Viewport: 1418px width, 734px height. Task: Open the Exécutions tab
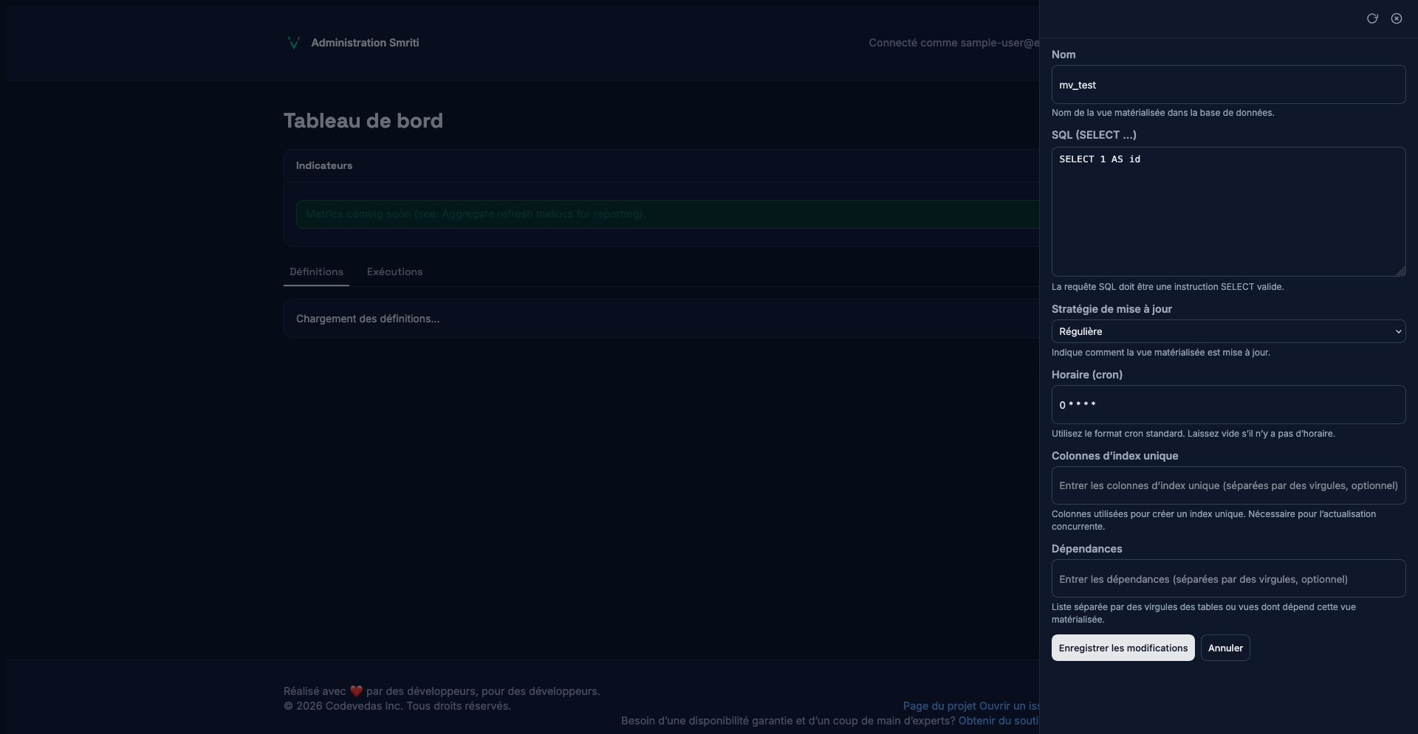click(394, 271)
